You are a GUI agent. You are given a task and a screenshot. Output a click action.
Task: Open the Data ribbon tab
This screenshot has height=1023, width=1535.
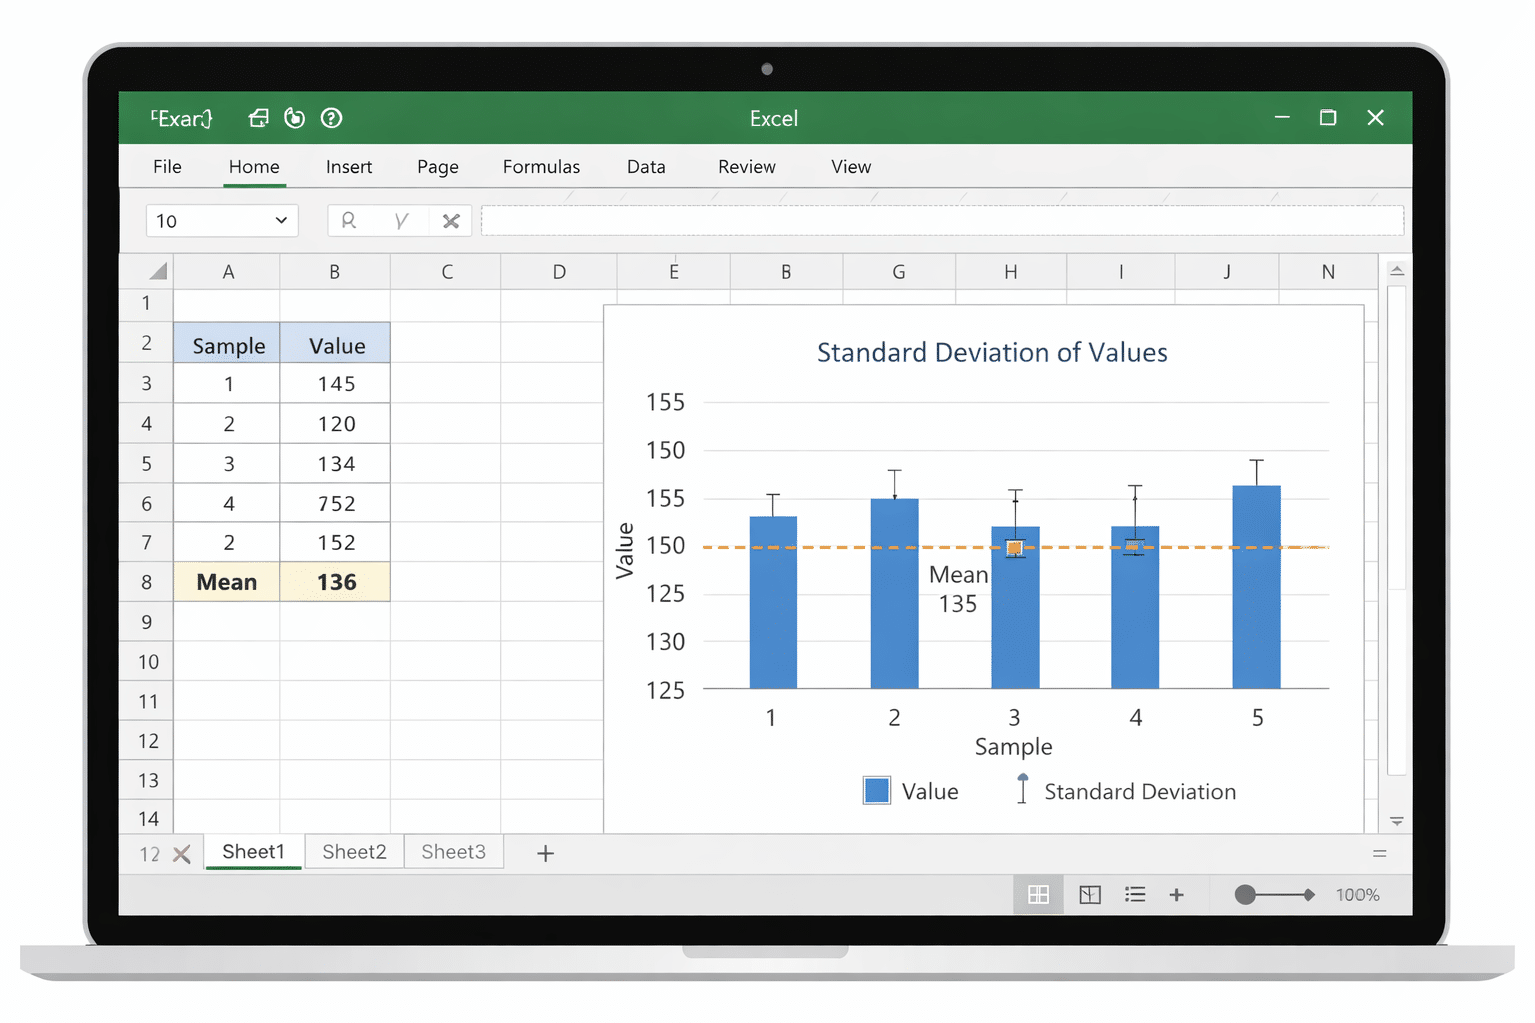click(646, 166)
